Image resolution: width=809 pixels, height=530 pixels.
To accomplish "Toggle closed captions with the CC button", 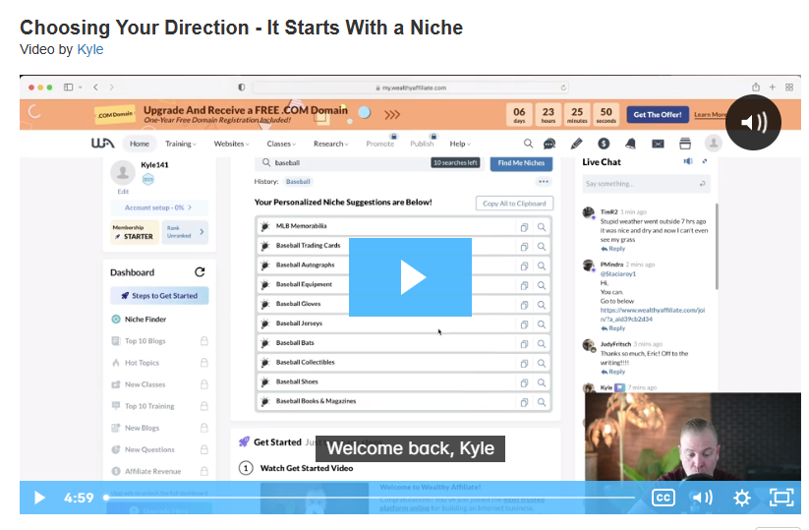I will pyautogui.click(x=663, y=498).
